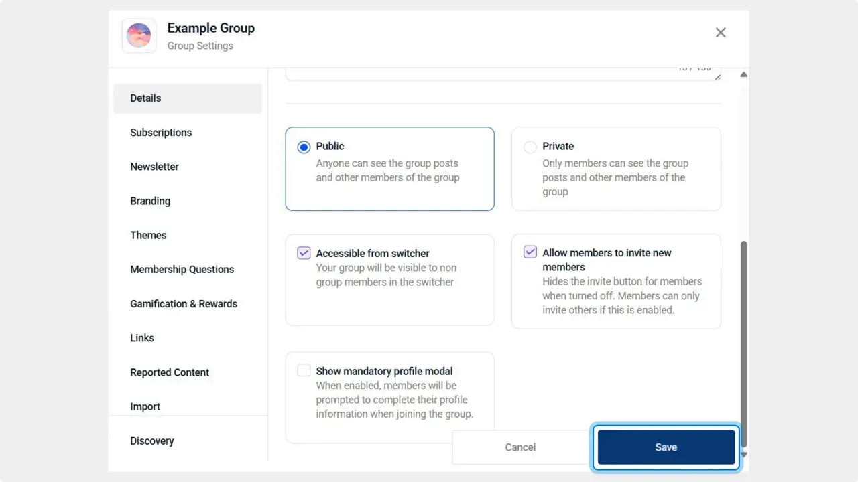Save the group settings
This screenshot has width=858, height=482.
[x=666, y=447]
